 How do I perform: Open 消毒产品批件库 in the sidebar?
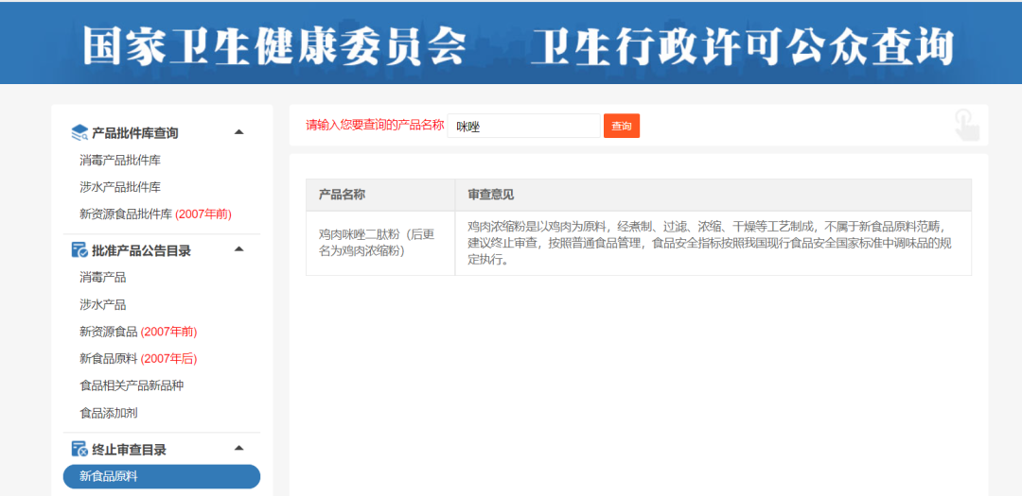click(x=120, y=160)
